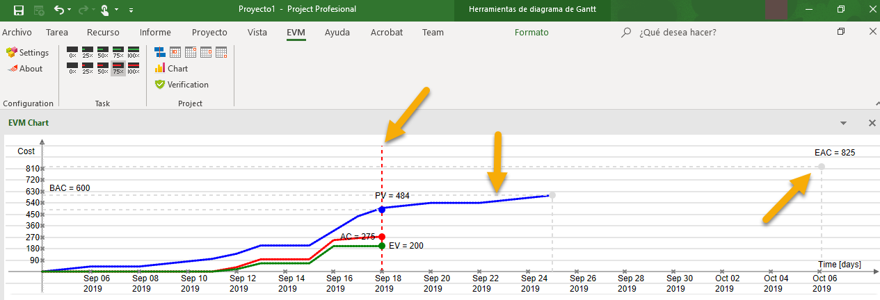Set green planned progress to 75%

tap(118, 52)
